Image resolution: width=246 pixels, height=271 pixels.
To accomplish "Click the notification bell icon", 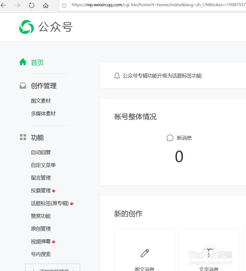I will (x=117, y=76).
